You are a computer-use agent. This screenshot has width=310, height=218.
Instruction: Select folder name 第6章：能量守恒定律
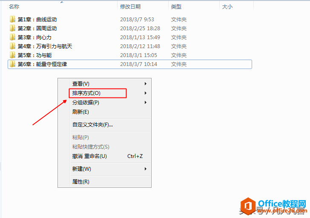[42, 64]
